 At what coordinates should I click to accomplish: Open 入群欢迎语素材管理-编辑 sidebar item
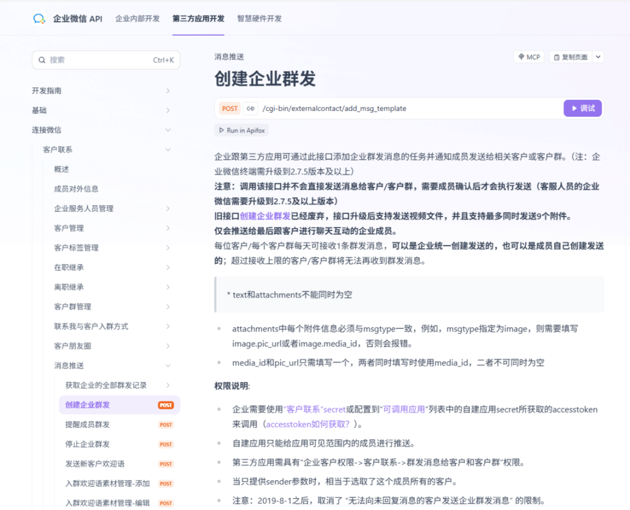[x=119, y=503]
